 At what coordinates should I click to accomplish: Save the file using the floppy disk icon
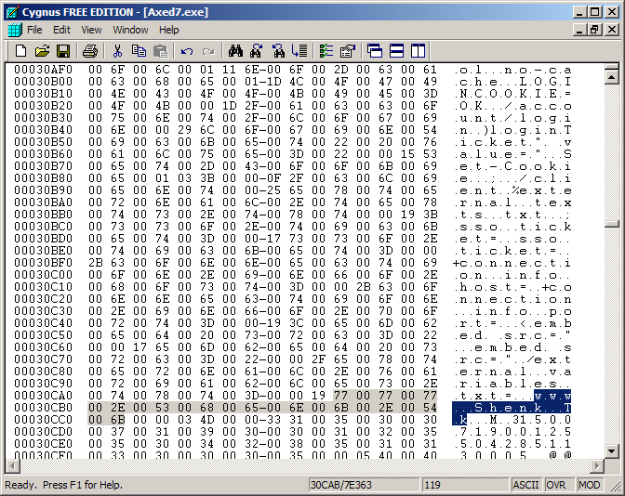pyautogui.click(x=63, y=51)
